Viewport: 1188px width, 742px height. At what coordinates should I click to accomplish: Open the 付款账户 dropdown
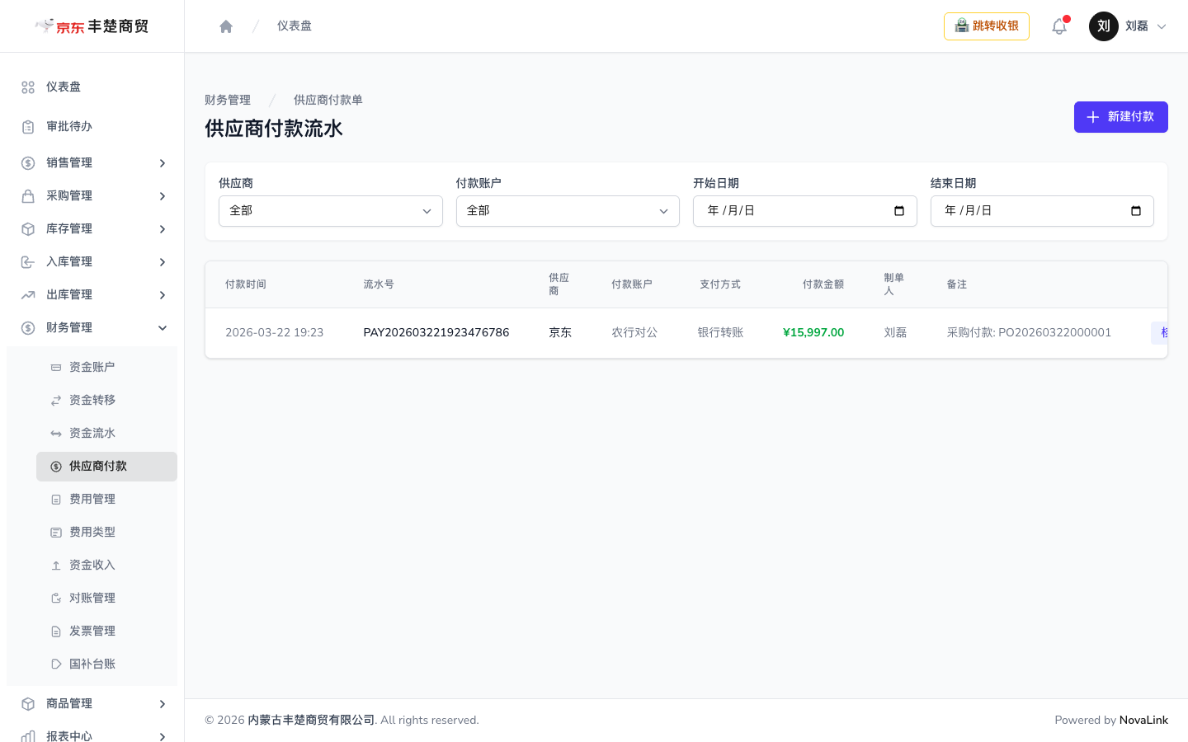click(x=568, y=211)
